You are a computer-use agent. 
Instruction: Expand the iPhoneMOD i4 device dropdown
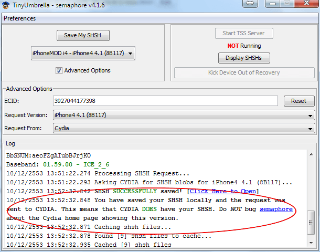pos(83,53)
